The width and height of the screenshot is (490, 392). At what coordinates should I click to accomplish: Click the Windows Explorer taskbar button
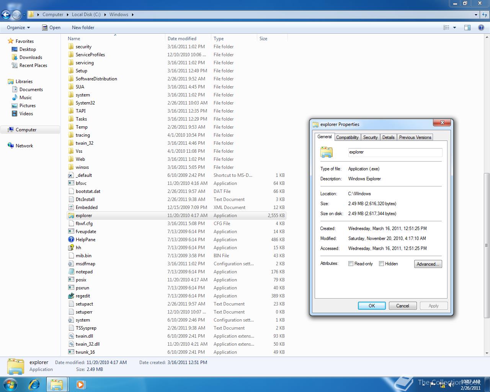pos(57,384)
